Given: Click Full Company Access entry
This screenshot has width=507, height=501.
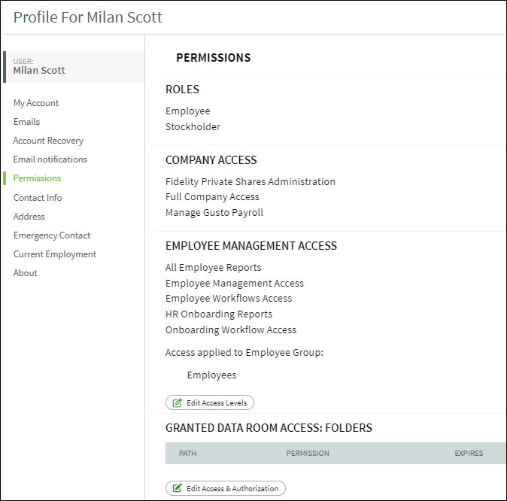Looking at the screenshot, I should [212, 196].
